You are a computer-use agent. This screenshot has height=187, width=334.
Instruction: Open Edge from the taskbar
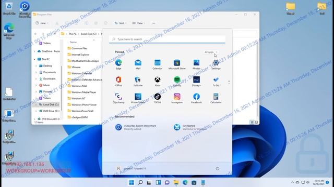coord(185,182)
